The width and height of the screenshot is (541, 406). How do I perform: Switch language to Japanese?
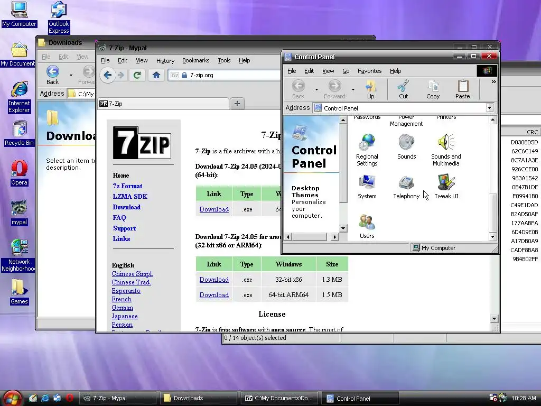[x=125, y=316]
